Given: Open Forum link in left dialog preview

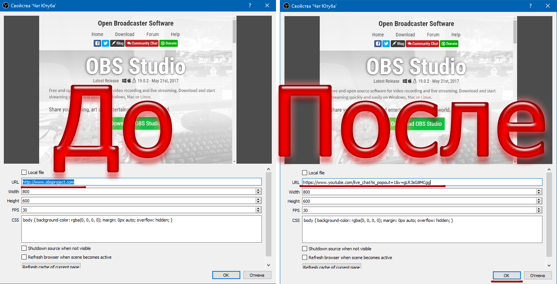Looking at the screenshot, I should coord(152,34).
